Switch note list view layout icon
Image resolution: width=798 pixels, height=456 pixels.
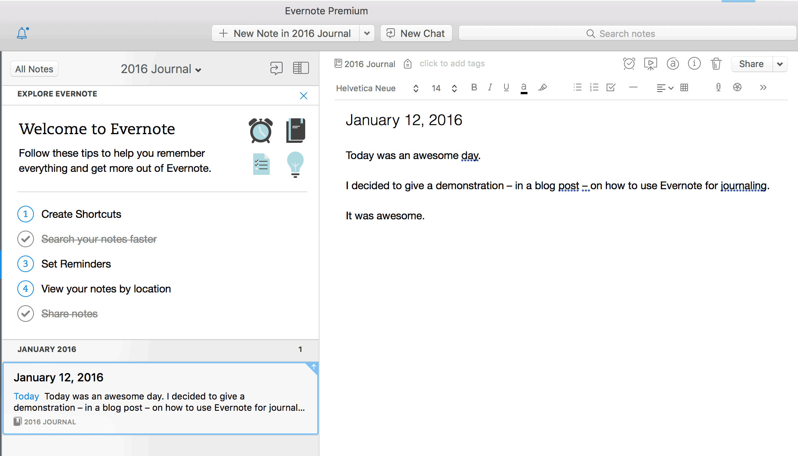pos(301,68)
